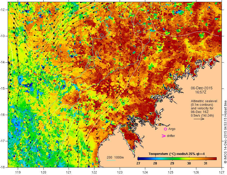
Task: Click the 'Temperature (°C) modisA 26% ql>=4' title
Action: point(176,154)
